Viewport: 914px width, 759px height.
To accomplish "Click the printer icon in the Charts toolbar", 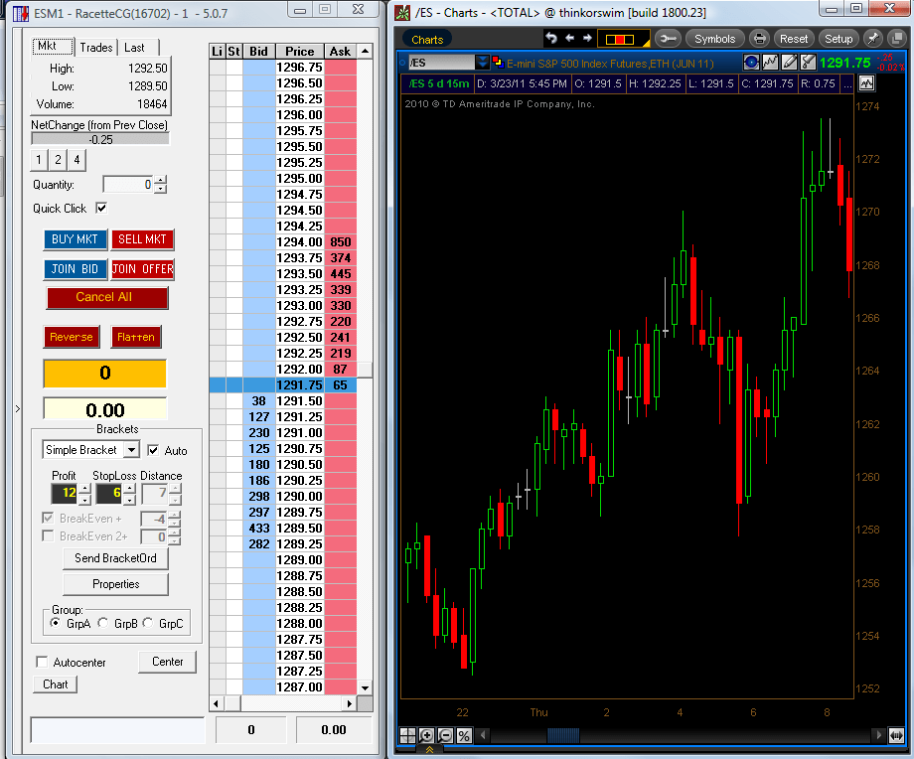I will 760,38.
